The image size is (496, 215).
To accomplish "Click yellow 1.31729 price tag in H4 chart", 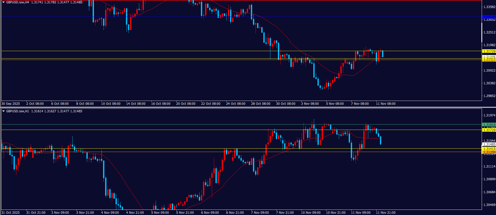I will [x=489, y=51].
